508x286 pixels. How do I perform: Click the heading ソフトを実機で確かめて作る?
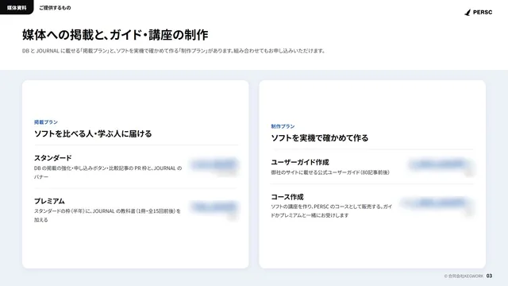[x=320, y=137]
